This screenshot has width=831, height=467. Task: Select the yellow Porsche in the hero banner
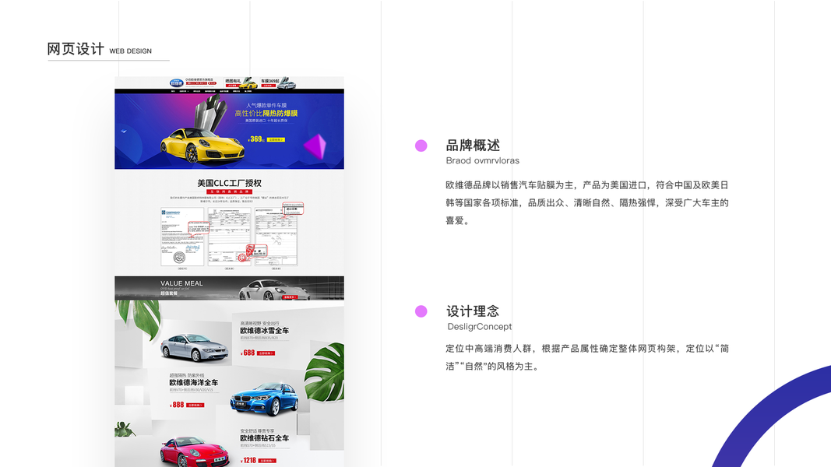tap(202, 145)
